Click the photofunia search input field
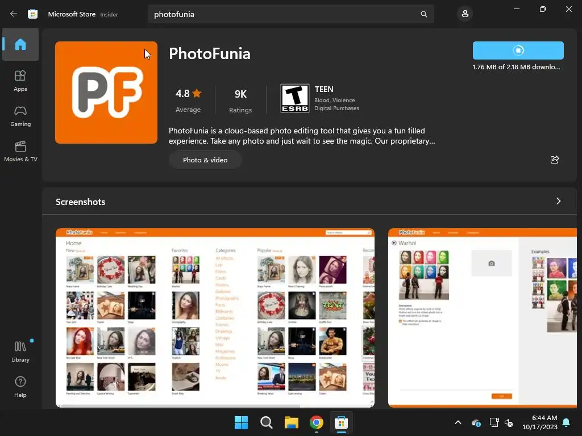This screenshot has width=582, height=436. click(290, 14)
